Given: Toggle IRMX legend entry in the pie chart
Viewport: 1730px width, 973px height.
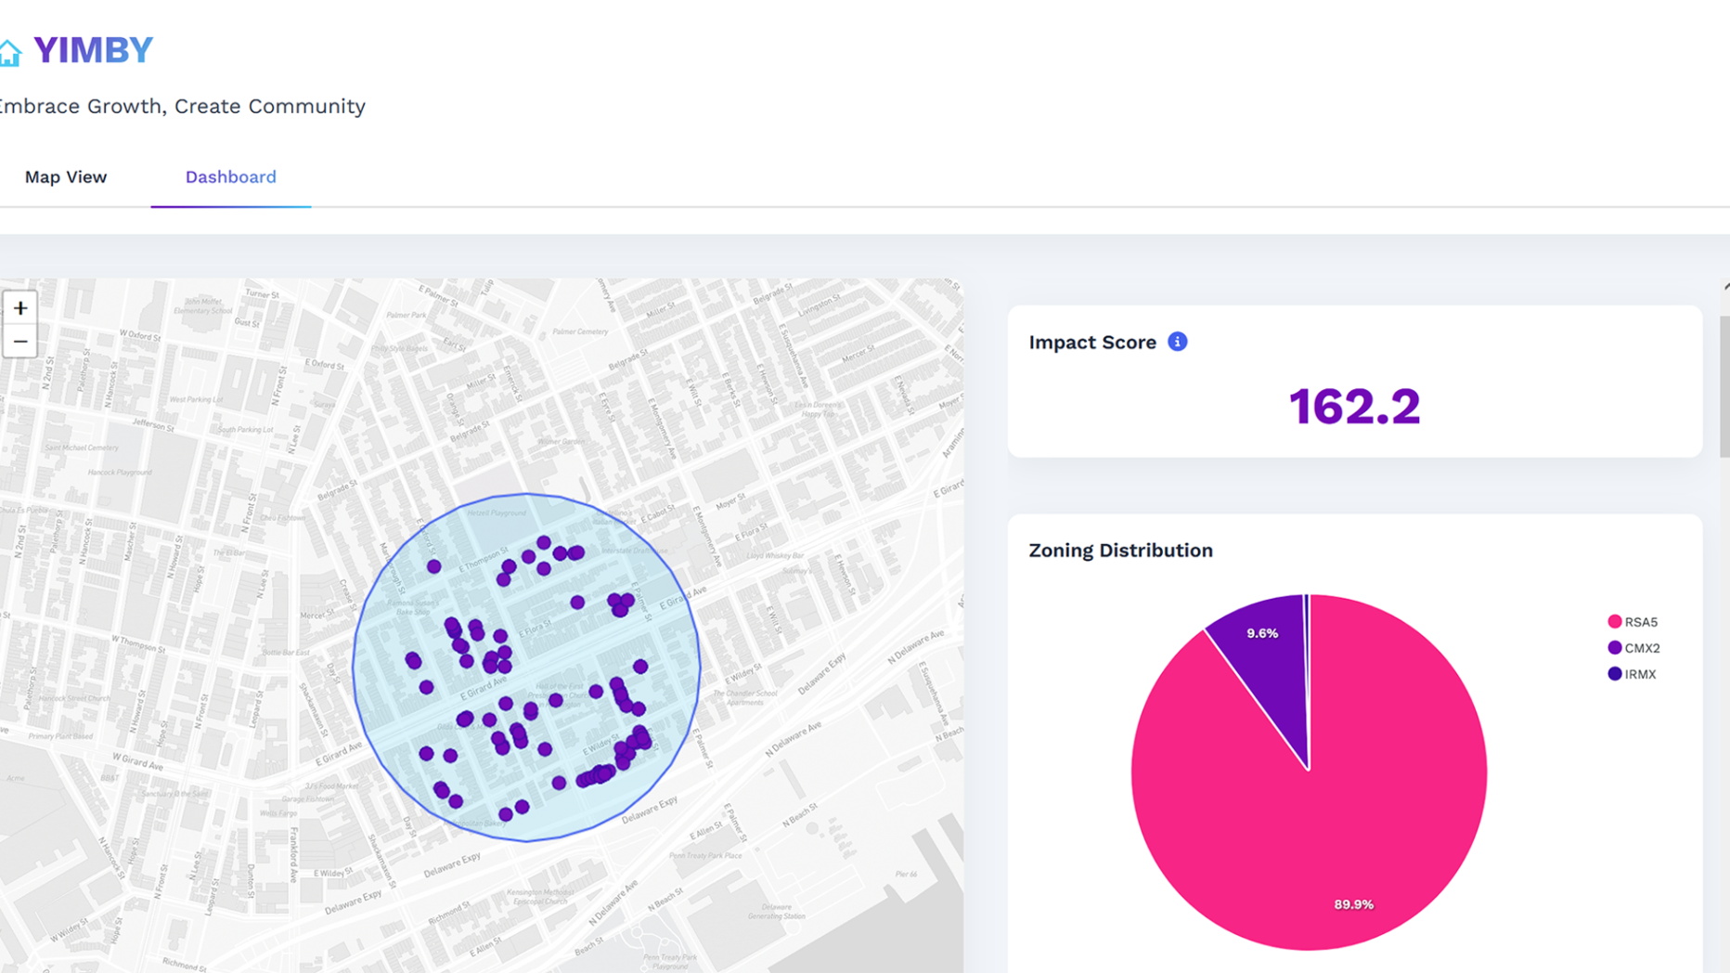Looking at the screenshot, I should tap(1632, 674).
